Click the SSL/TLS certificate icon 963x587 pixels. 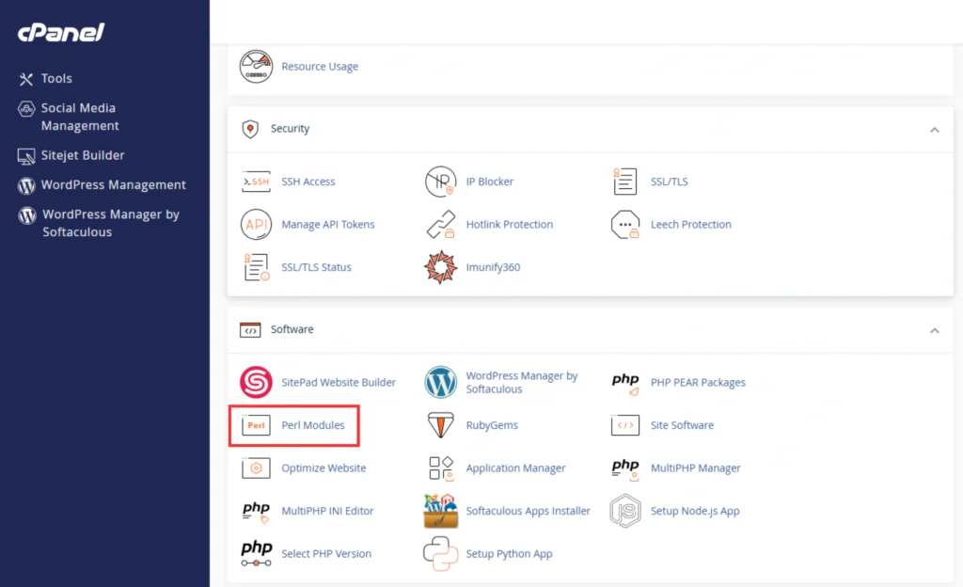pos(625,182)
